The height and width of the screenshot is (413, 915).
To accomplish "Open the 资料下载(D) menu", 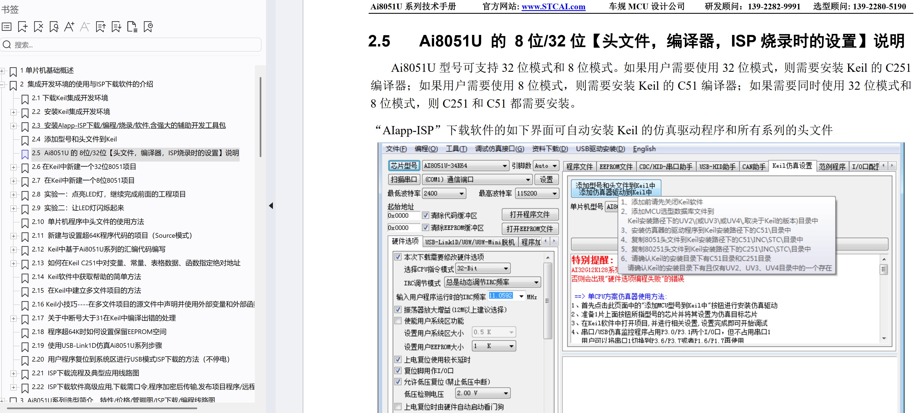I will (550, 149).
